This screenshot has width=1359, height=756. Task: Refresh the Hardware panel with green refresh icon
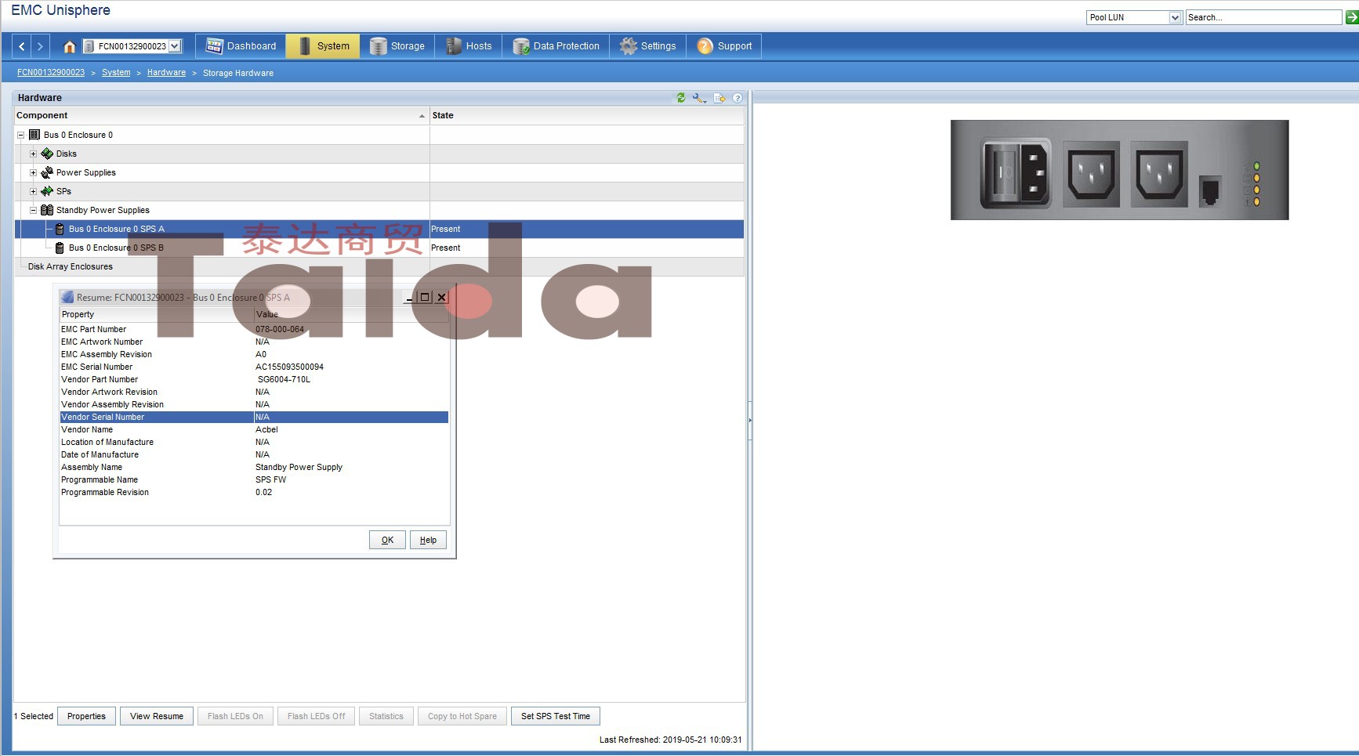point(681,98)
